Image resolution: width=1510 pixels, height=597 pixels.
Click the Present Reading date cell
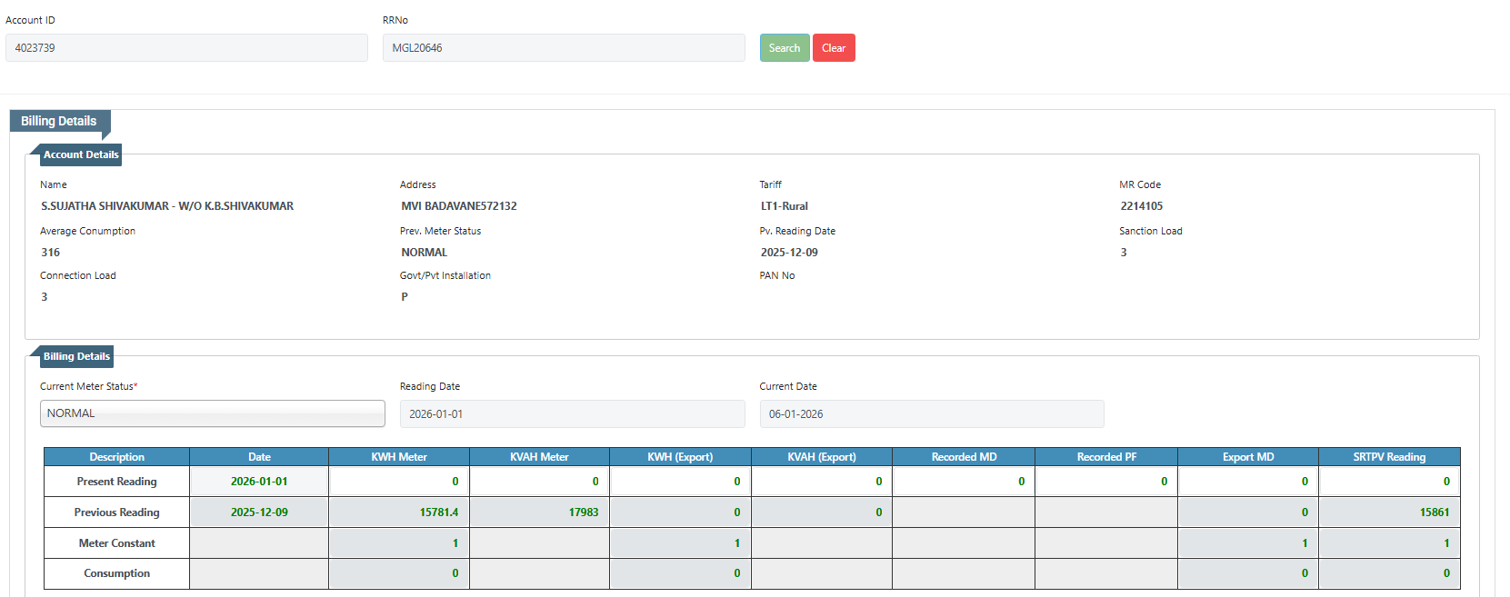coord(259,482)
